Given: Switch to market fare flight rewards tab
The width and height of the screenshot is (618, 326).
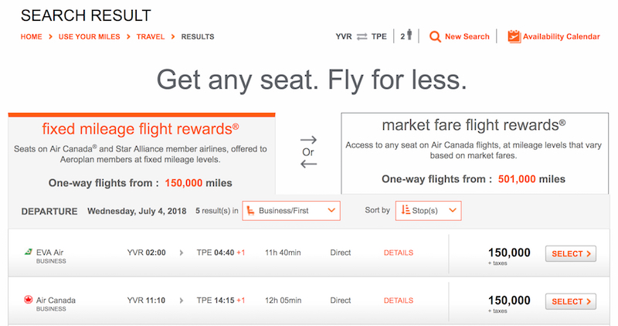Looking at the screenshot, I should point(474,153).
